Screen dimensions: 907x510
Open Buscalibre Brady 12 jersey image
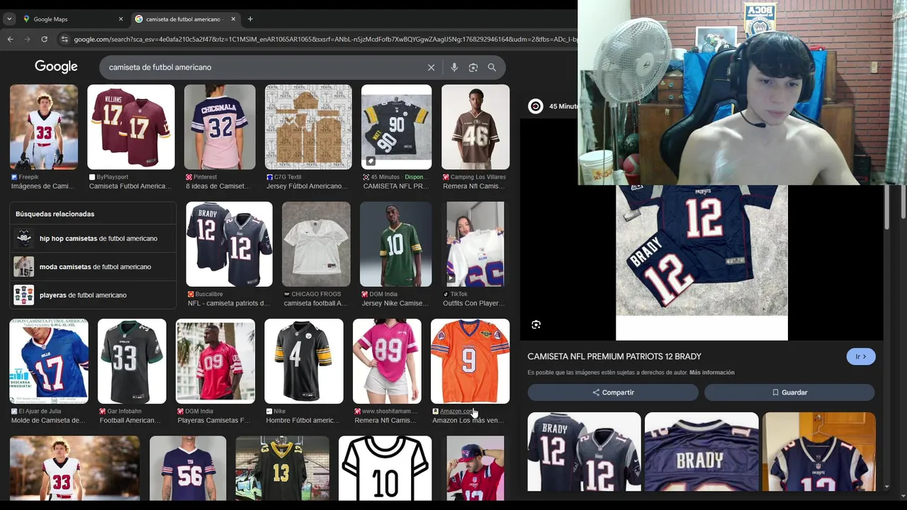coord(229,244)
